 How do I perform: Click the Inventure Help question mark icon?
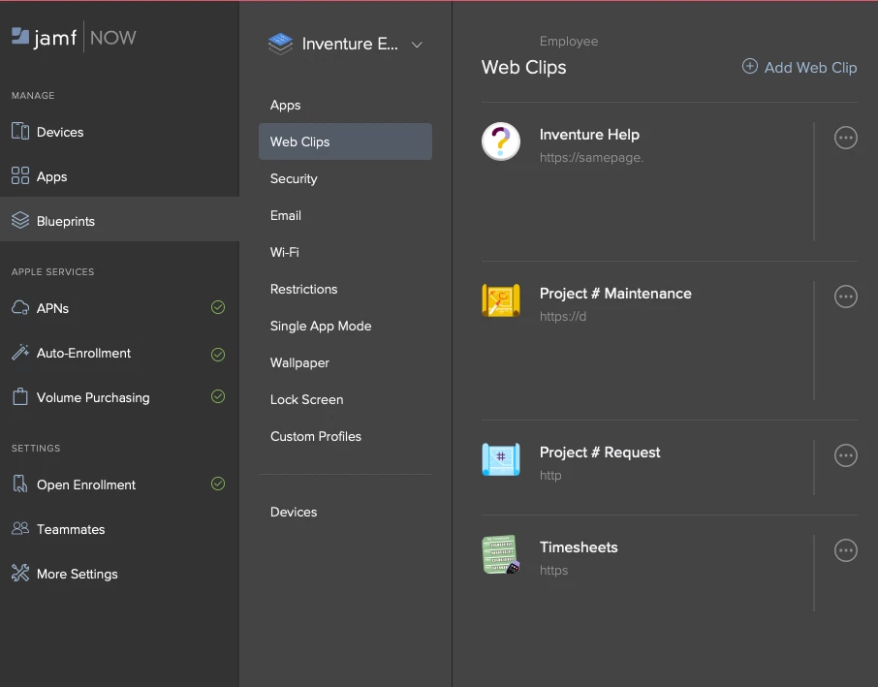click(x=501, y=141)
